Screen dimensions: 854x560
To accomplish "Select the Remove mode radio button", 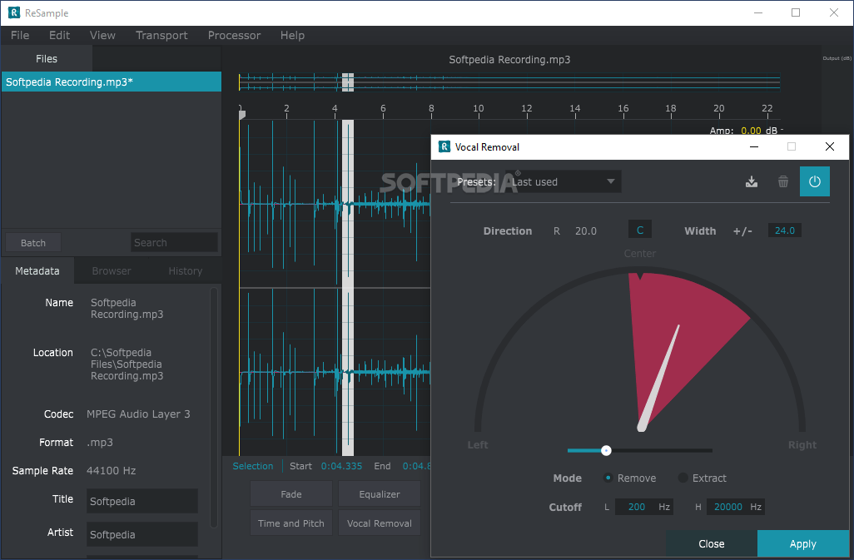I will [x=608, y=478].
